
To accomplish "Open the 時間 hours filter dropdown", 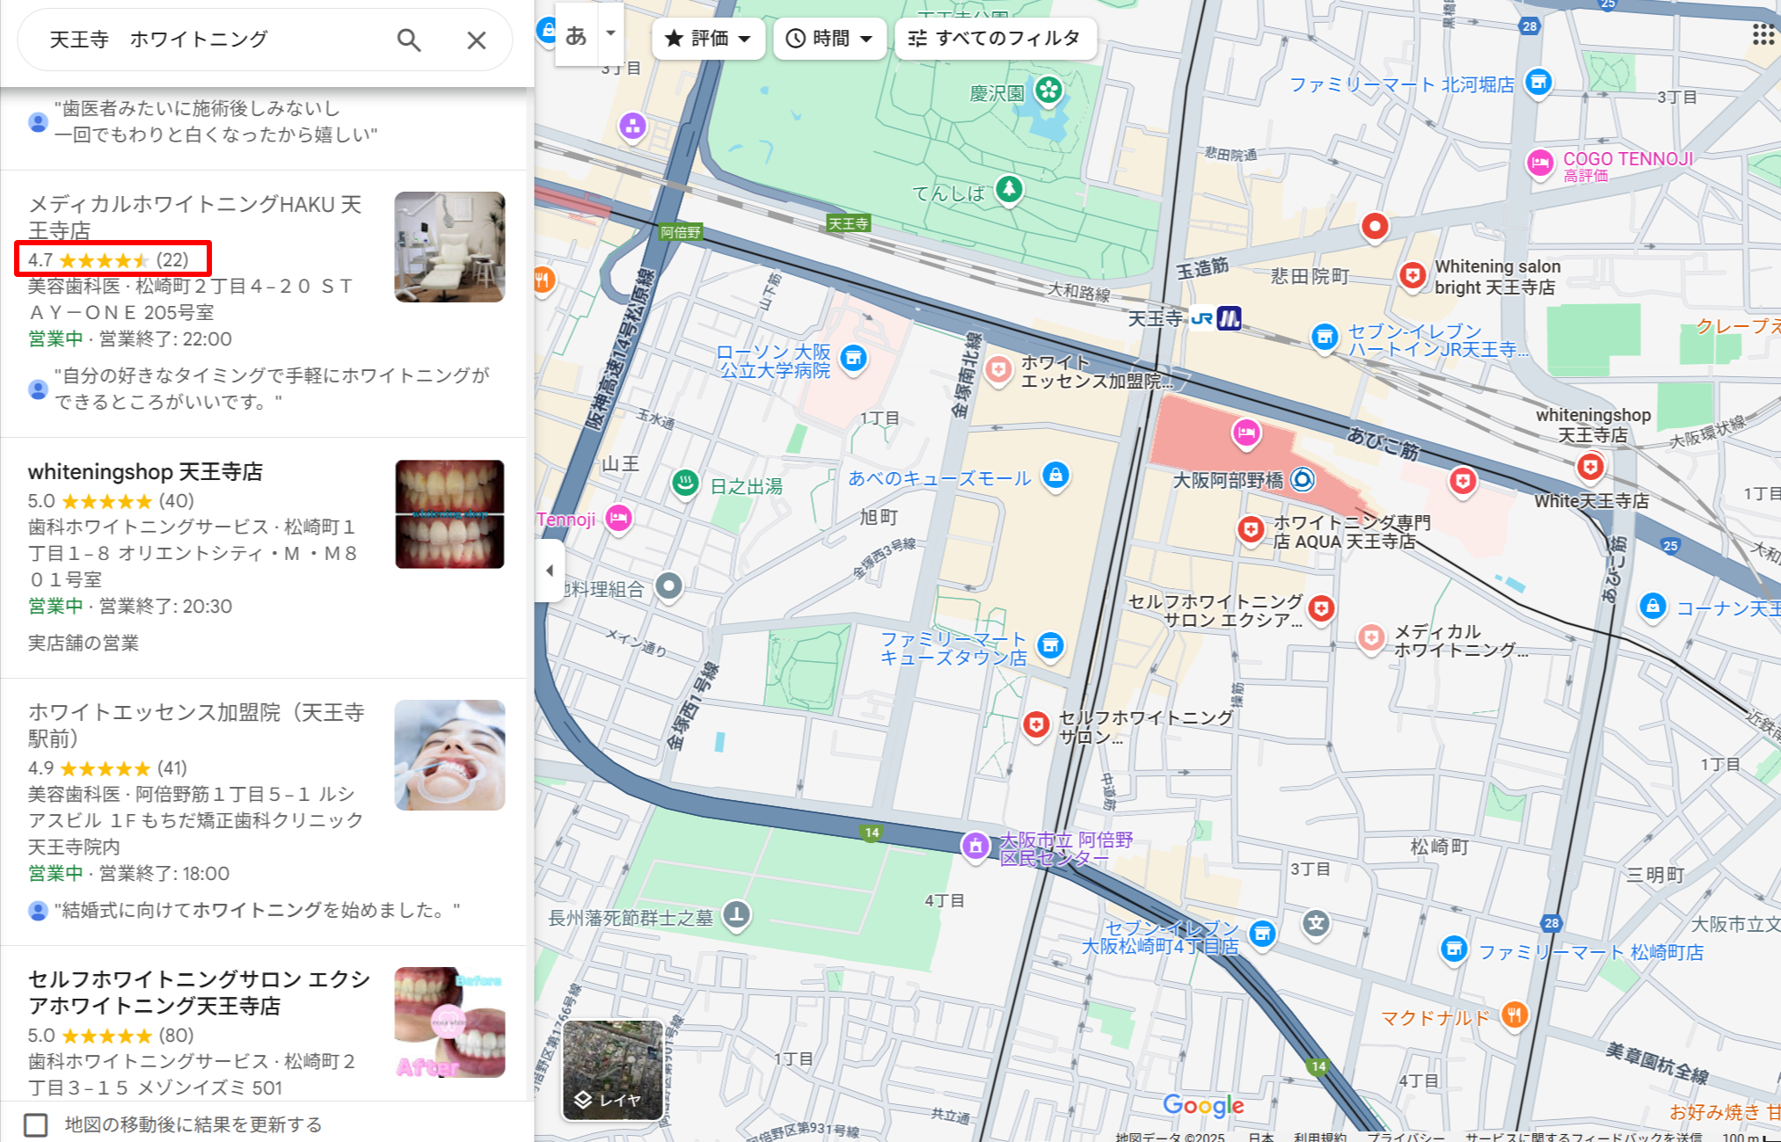I will 829,39.
